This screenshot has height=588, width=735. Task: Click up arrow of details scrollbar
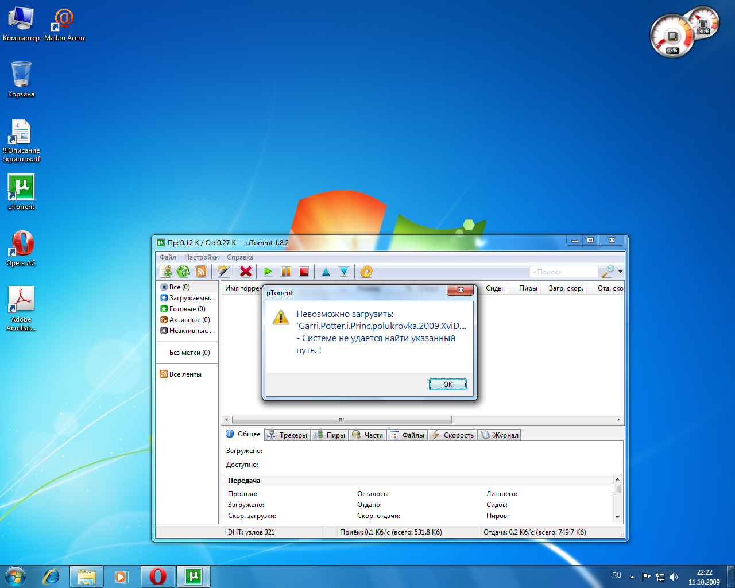tap(617, 479)
